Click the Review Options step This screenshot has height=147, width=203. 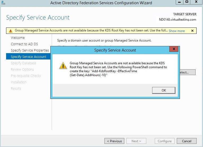click(22, 69)
